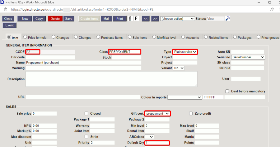This screenshot has width=280, height=147.
Task: Open attachments via the paperclip icon
Action: point(130,19)
